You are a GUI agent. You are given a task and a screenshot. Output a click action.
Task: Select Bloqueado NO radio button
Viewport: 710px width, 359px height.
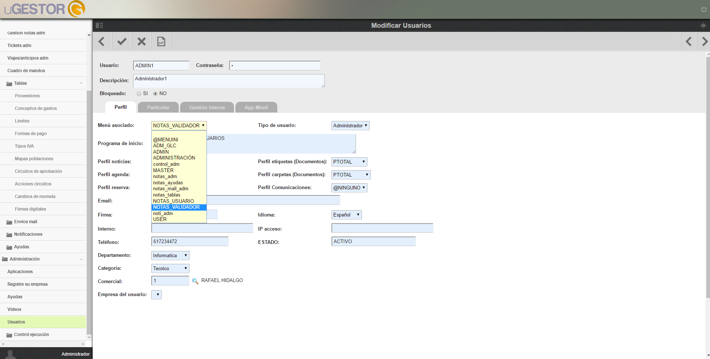pyautogui.click(x=155, y=94)
